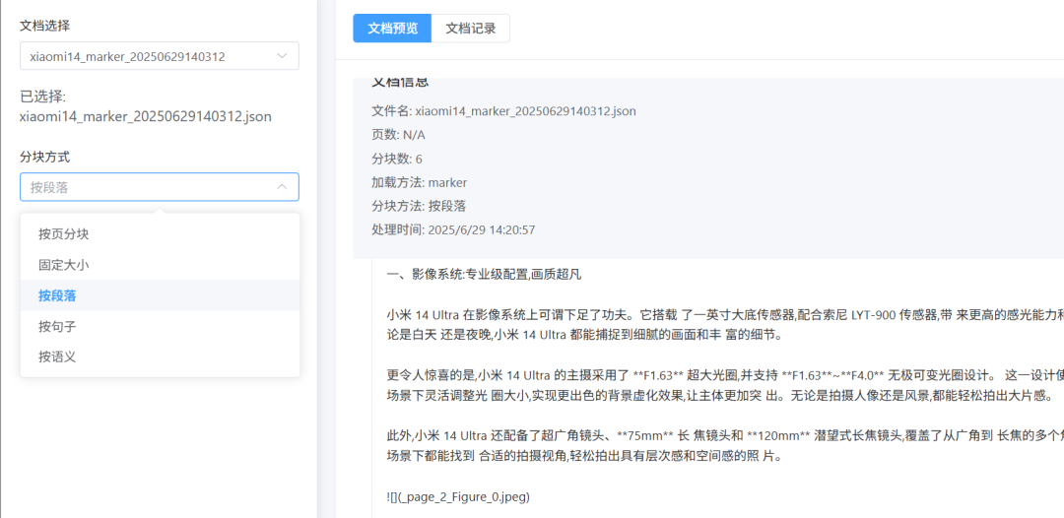Click 文档选择 label
1064x518 pixels.
coord(44,26)
